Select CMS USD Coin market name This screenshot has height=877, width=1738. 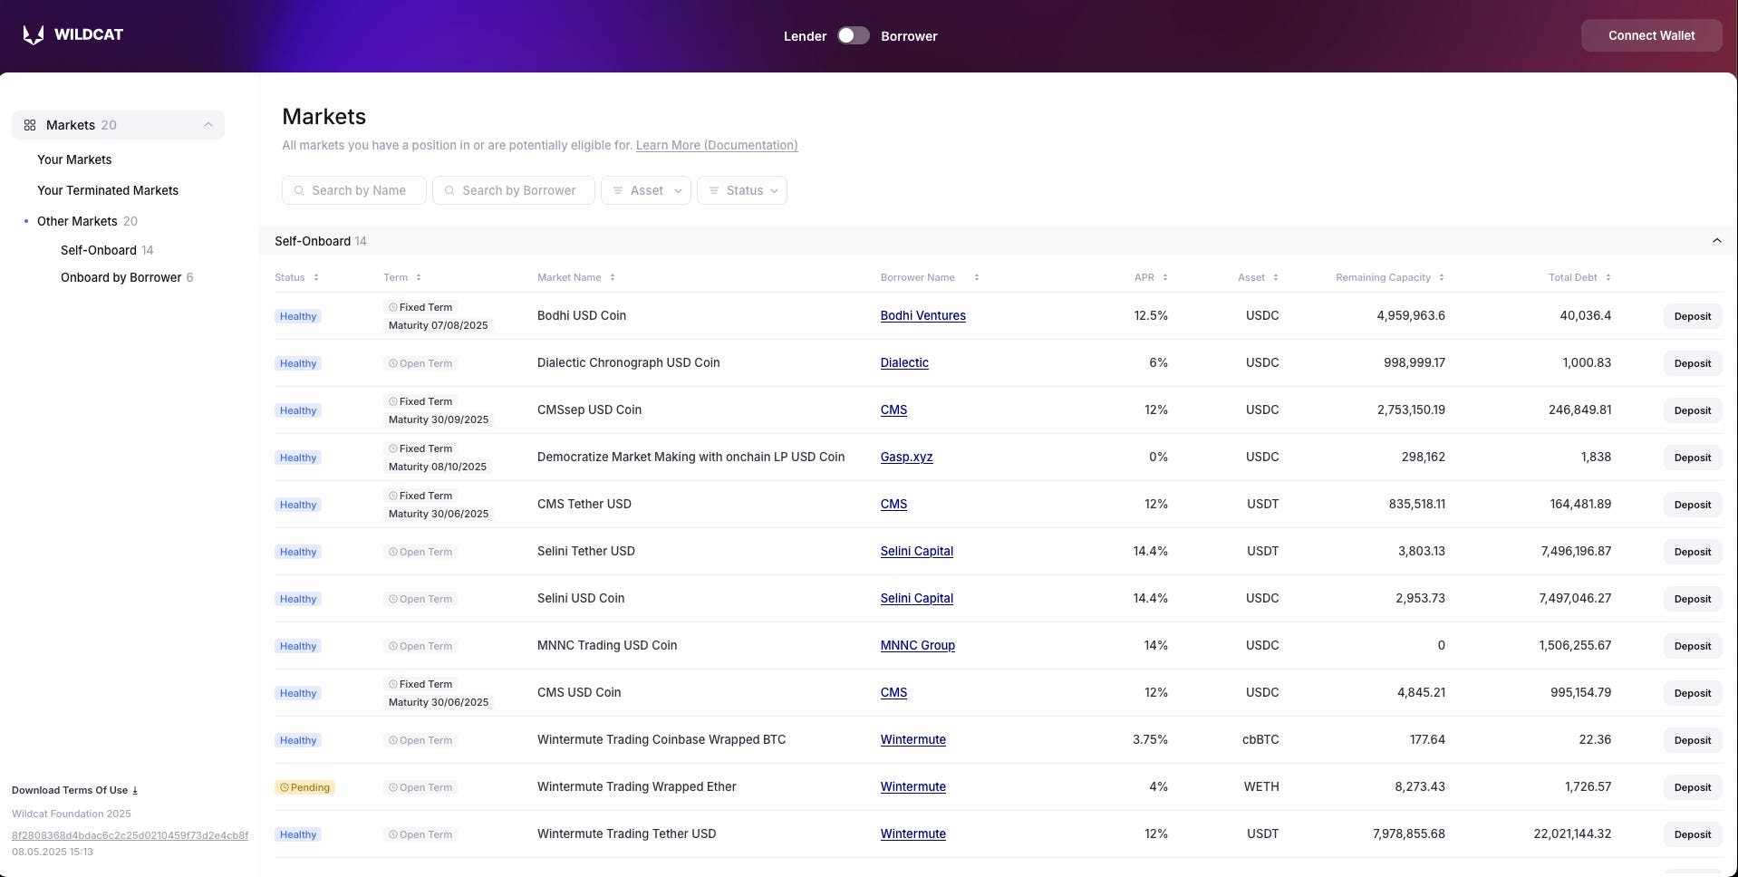point(579,692)
